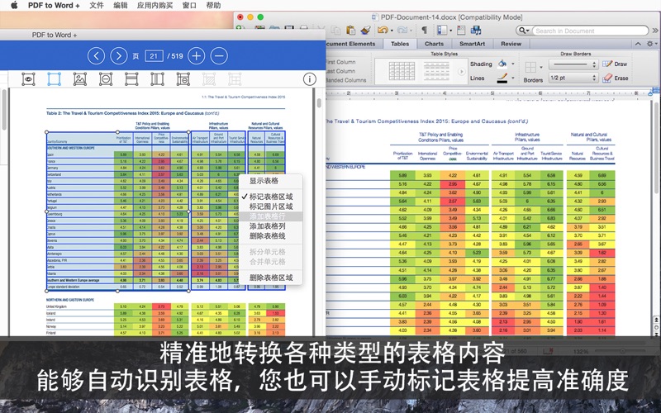Click the delete table line tool
The height and width of the screenshot is (413, 661).
183,78
